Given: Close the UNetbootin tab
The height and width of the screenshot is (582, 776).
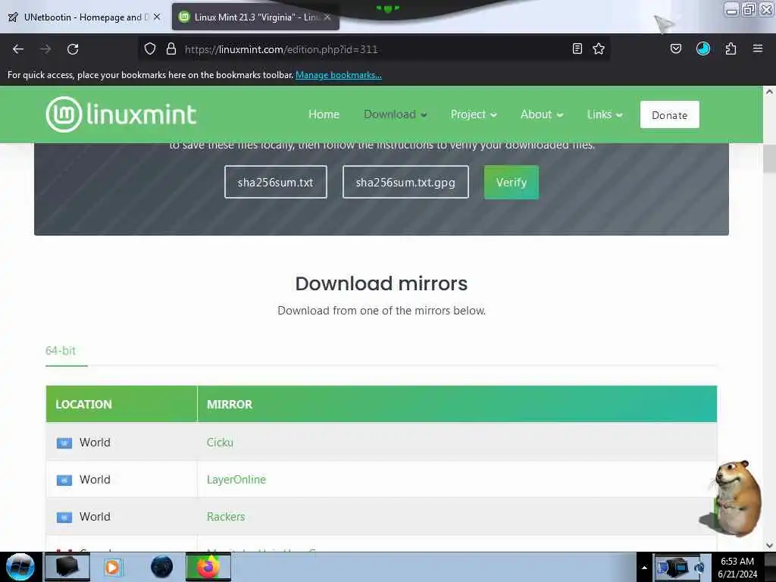Looking at the screenshot, I should click(157, 17).
